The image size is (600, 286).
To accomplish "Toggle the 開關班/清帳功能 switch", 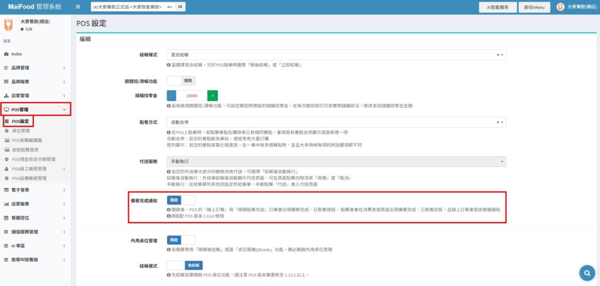I will (181, 81).
